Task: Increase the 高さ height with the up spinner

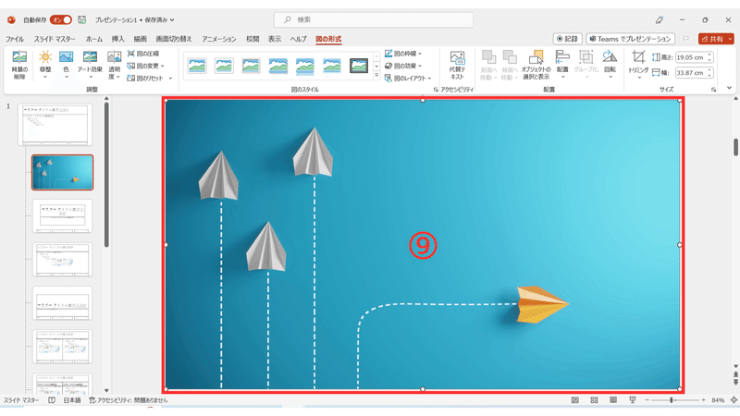Action: click(x=709, y=55)
